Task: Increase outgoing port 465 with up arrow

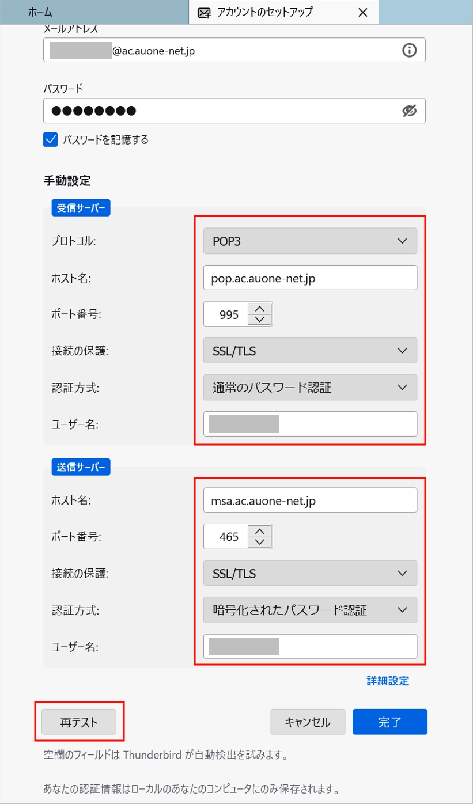Action: click(259, 531)
